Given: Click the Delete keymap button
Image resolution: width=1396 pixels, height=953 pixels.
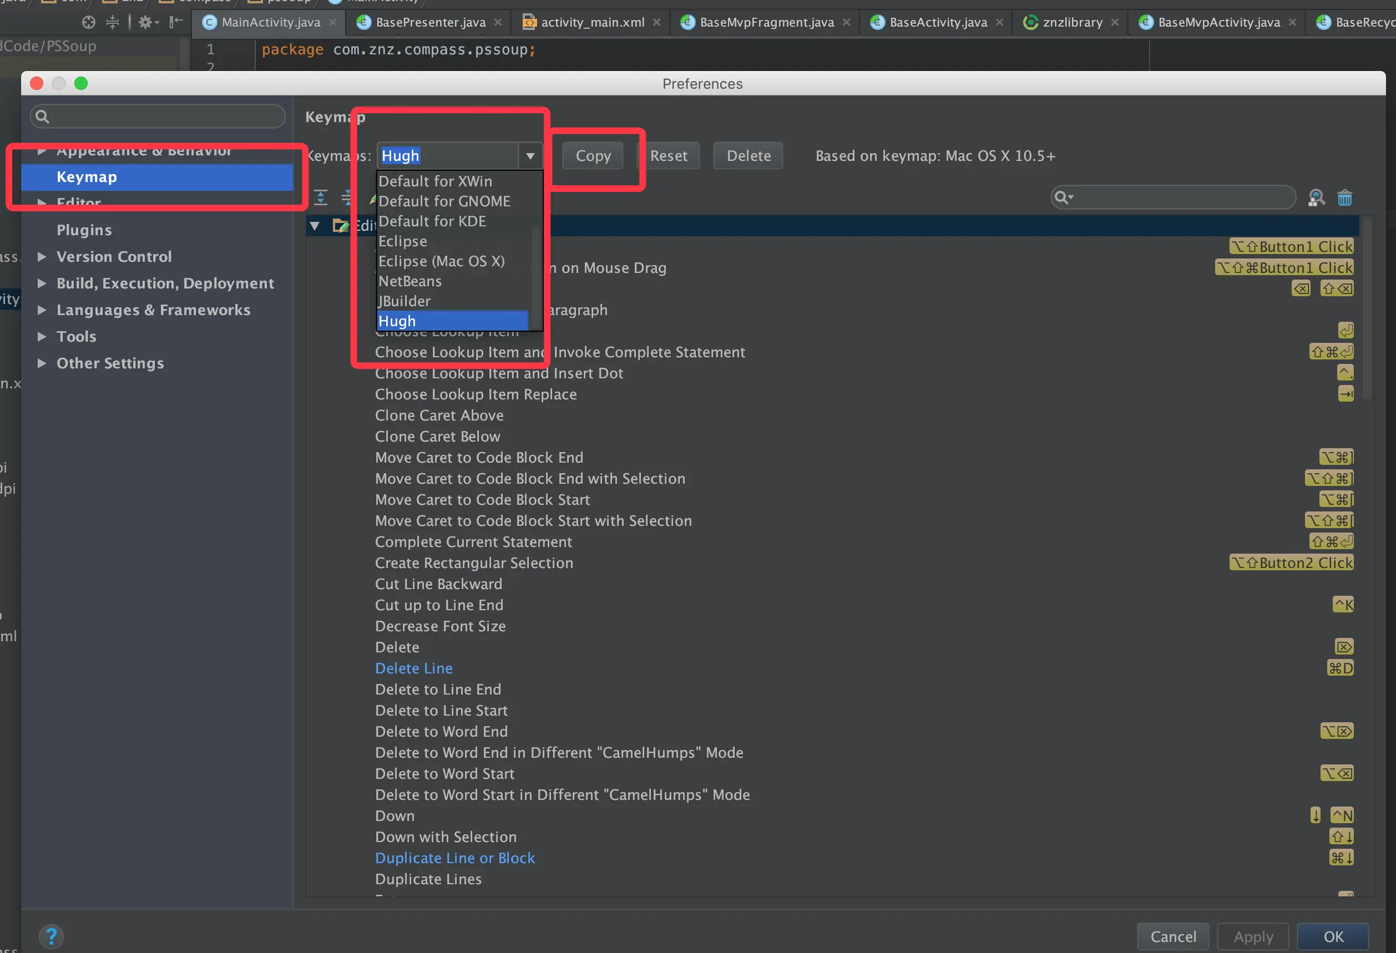Looking at the screenshot, I should 748,156.
